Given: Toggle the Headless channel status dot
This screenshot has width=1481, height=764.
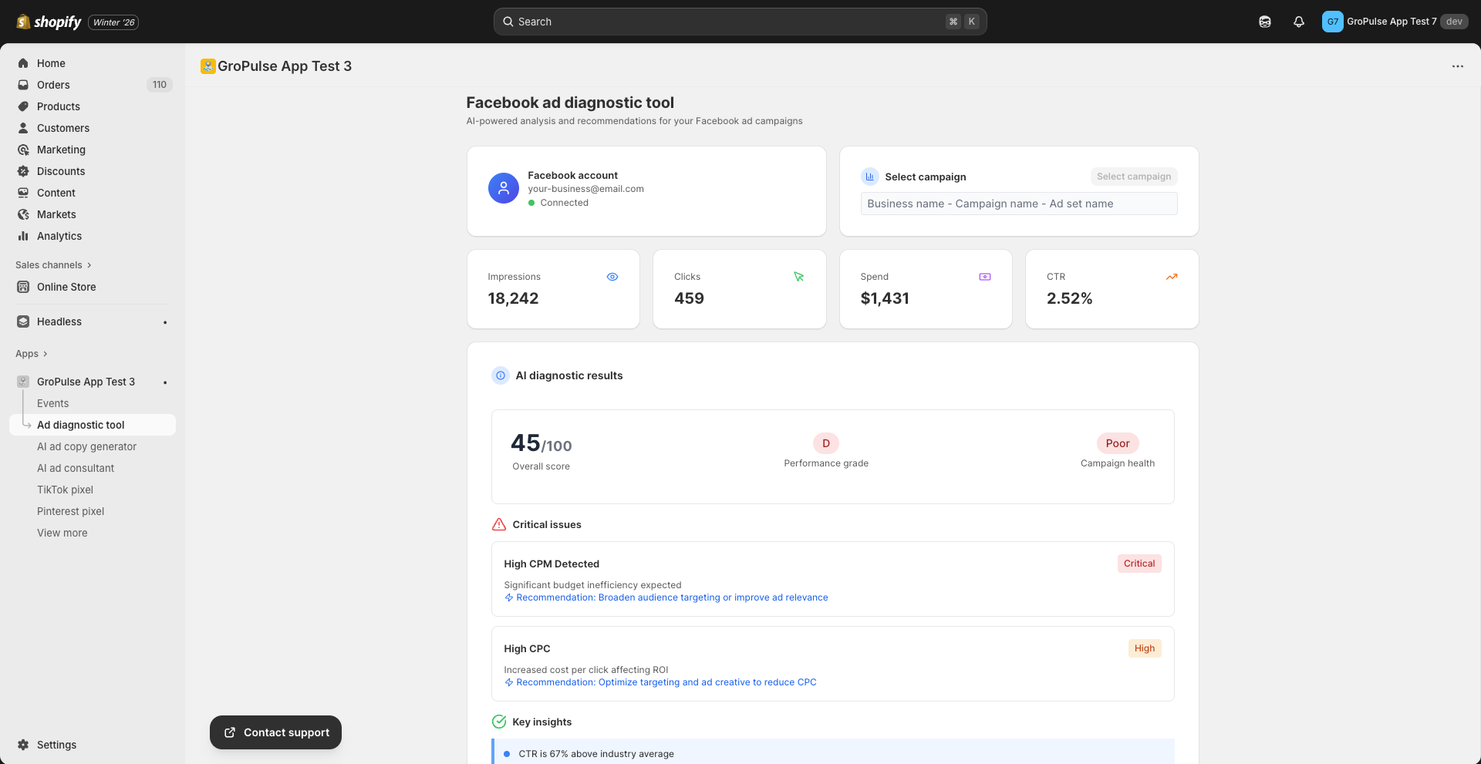Looking at the screenshot, I should point(165,321).
